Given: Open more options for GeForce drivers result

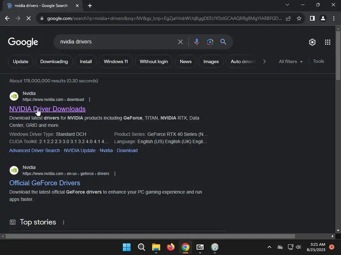Looking at the screenshot, I should 115,174.
